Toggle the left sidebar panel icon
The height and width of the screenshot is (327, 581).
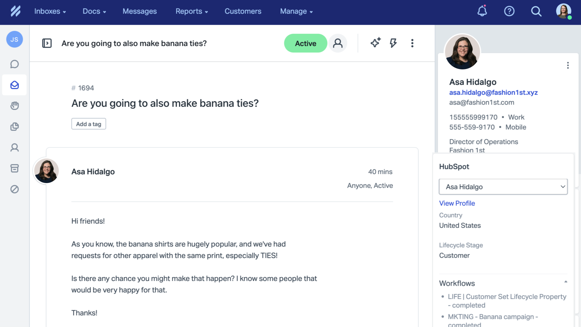click(47, 43)
